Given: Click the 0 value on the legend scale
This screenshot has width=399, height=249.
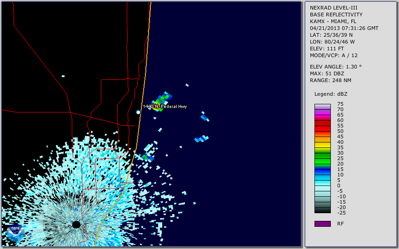Looking at the screenshot, I should [x=339, y=186].
